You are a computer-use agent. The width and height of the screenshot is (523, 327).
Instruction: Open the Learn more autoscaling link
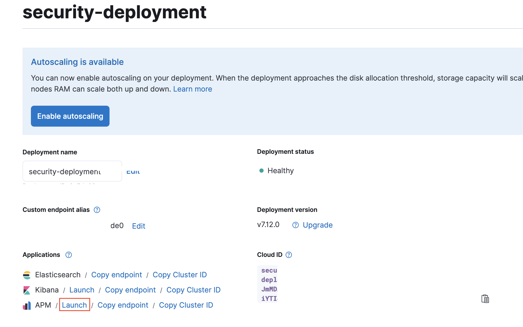click(x=193, y=89)
